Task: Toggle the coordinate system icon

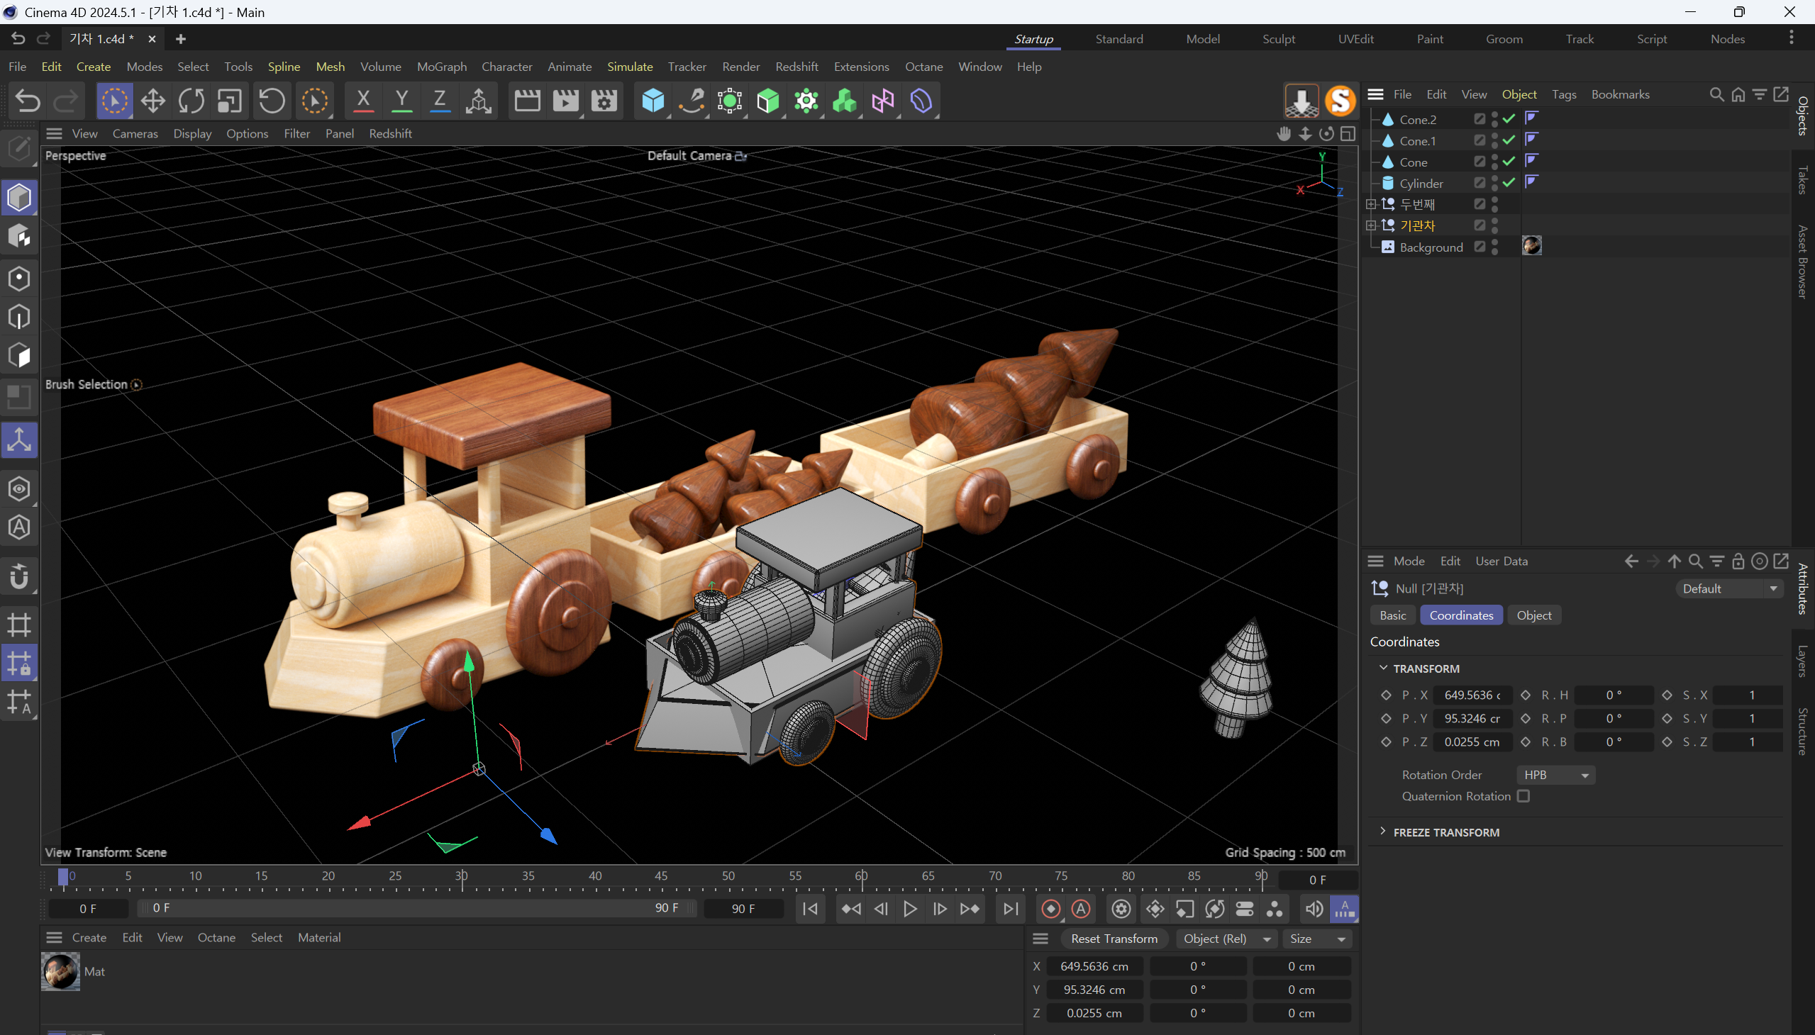Action: coord(479,101)
